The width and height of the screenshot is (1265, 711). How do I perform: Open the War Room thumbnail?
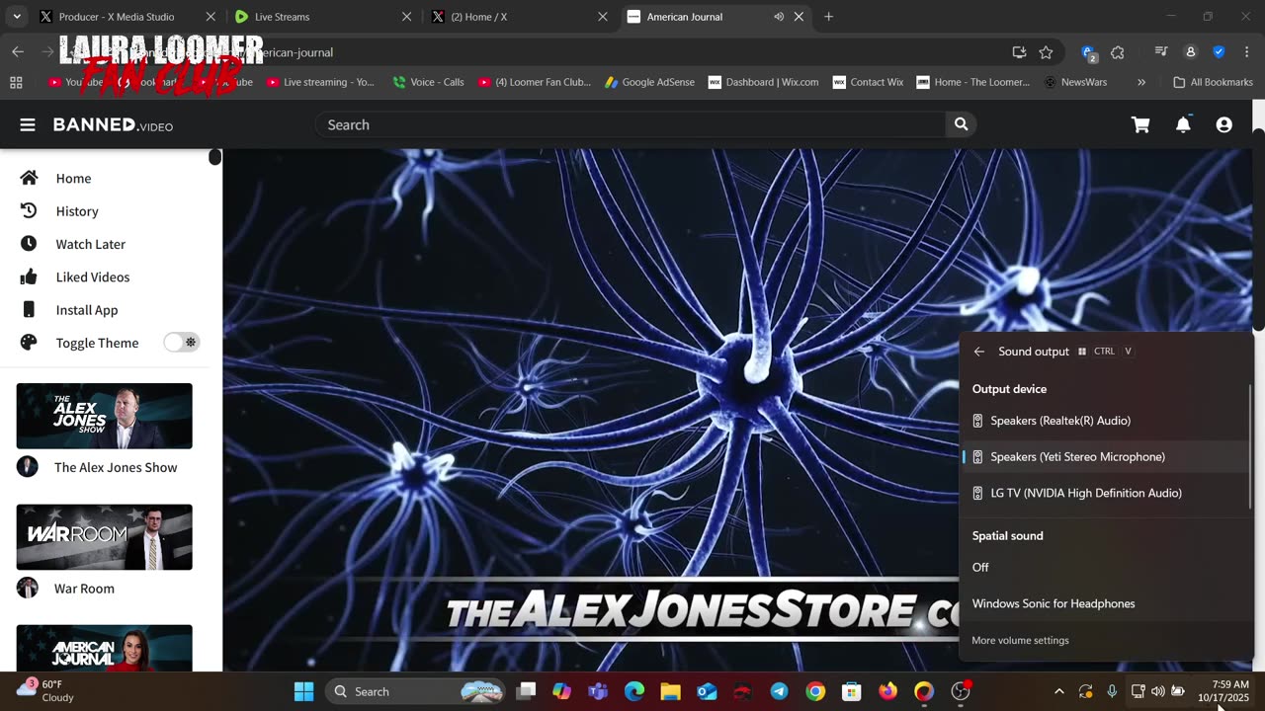[104, 537]
